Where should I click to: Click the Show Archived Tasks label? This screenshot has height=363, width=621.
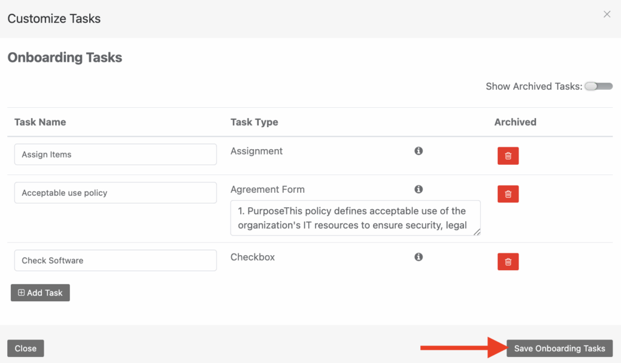[x=534, y=86]
